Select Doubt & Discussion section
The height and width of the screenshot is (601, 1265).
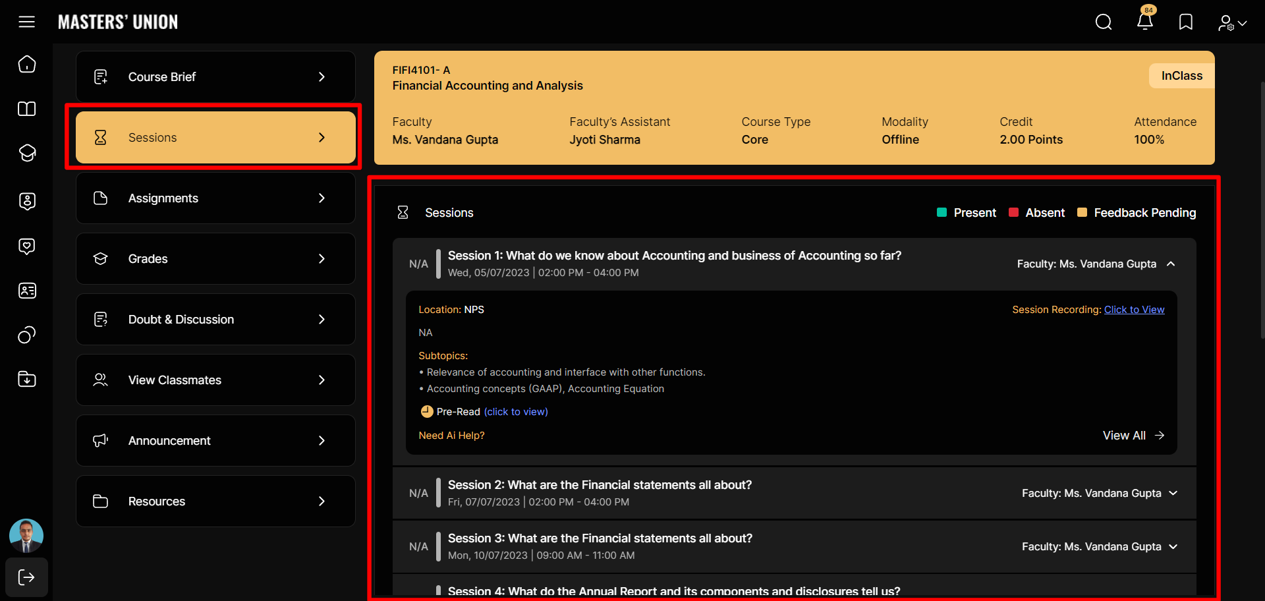pos(215,320)
